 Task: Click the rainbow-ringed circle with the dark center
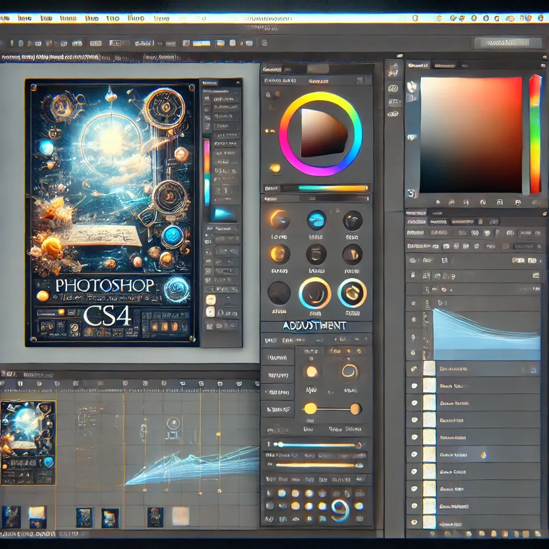(x=315, y=293)
